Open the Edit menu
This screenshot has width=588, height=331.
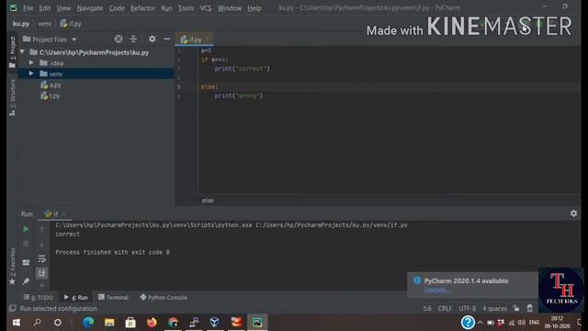45,8
